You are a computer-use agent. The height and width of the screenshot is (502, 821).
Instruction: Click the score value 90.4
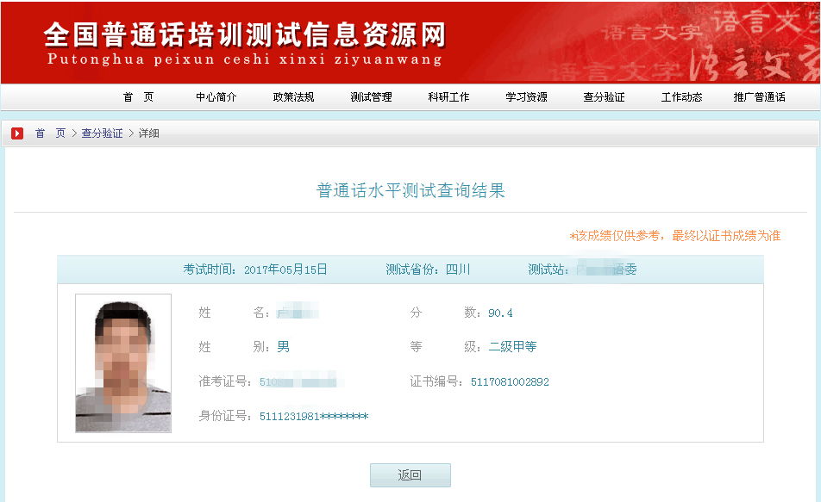500,313
